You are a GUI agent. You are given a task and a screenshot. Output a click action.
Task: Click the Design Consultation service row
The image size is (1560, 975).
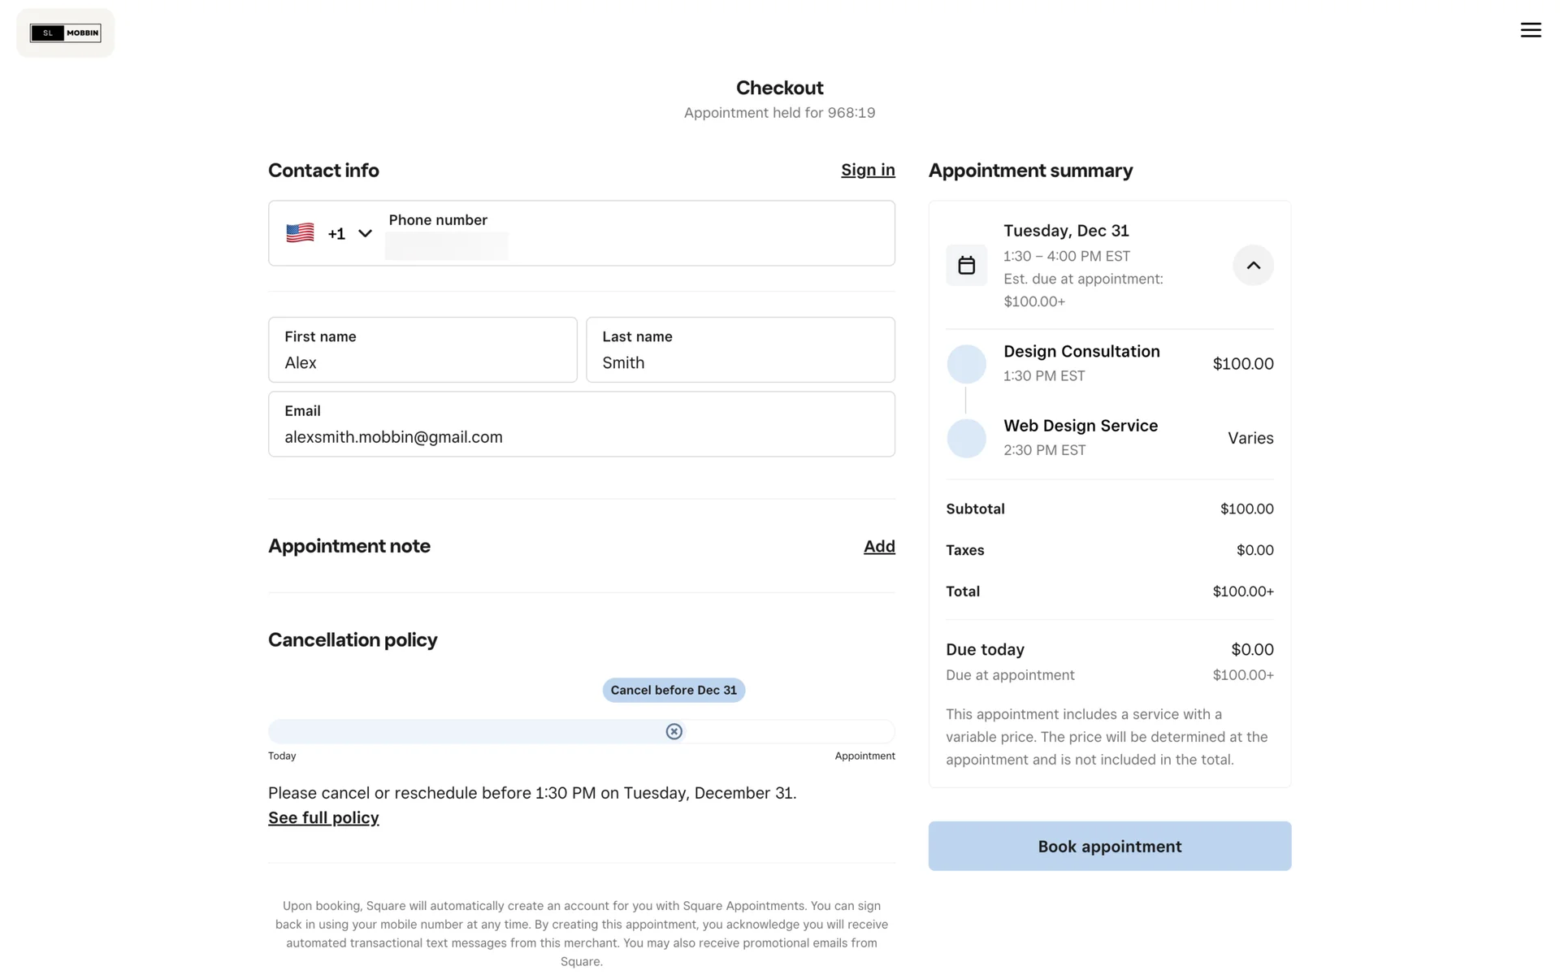coord(1109,363)
